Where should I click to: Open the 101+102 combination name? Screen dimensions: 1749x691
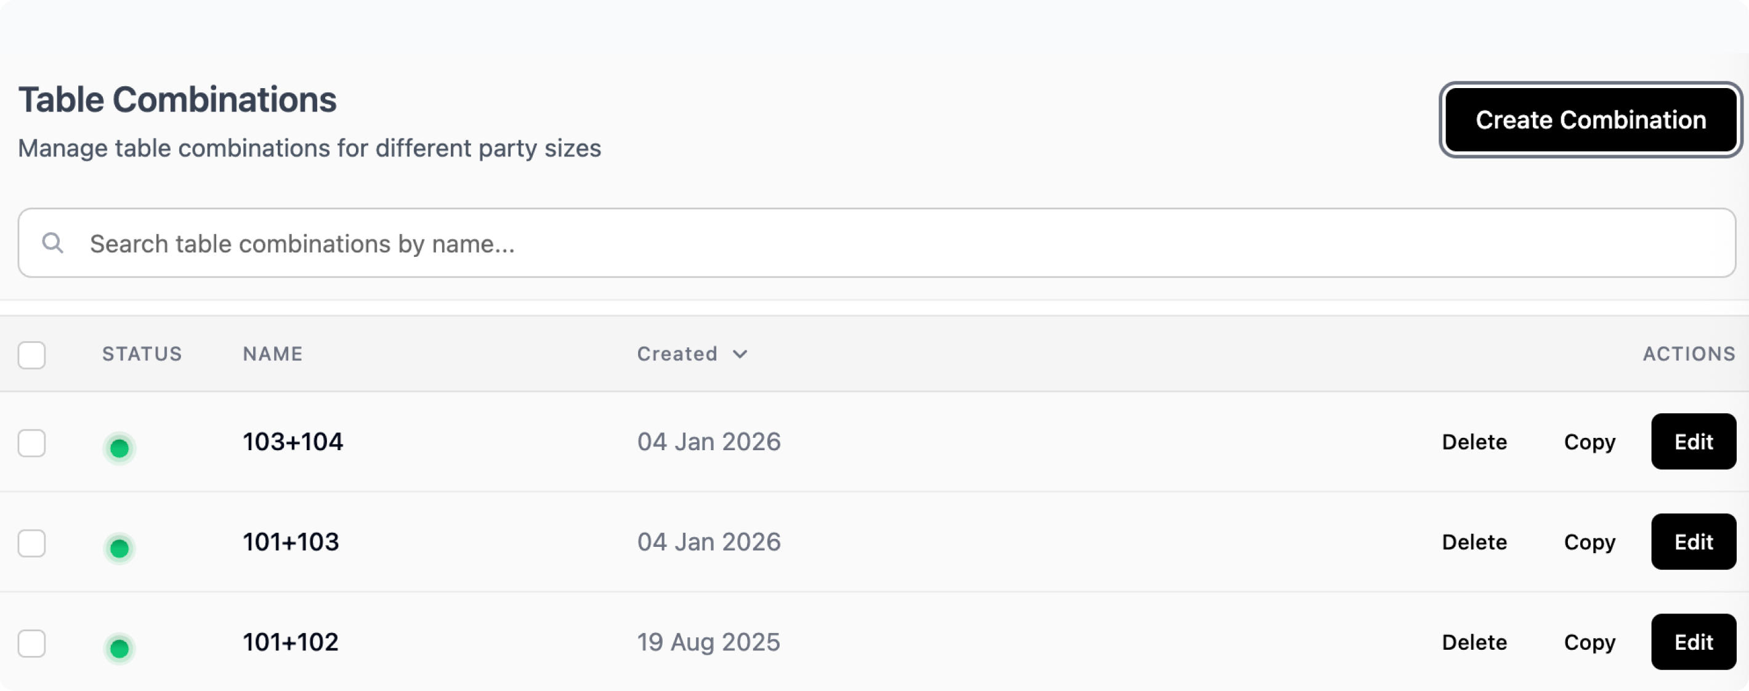(291, 642)
